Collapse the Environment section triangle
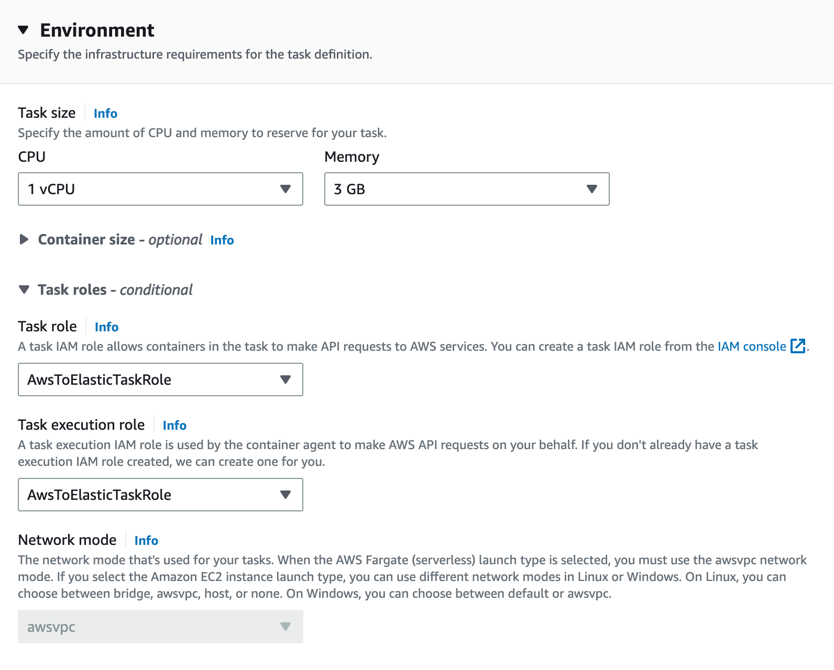This screenshot has width=834, height=670. pyautogui.click(x=23, y=30)
